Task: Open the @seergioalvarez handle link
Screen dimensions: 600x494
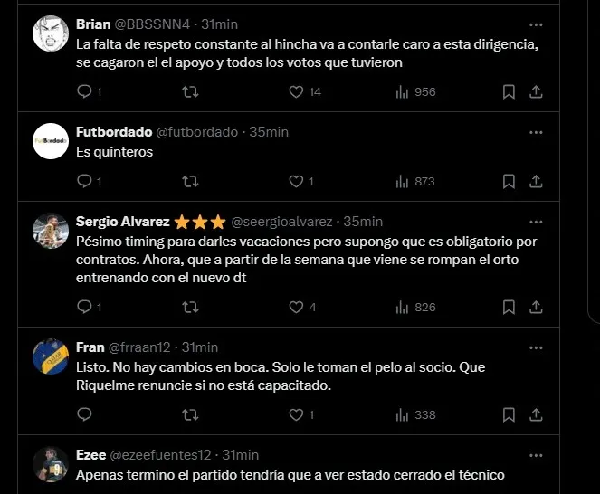Action: click(x=283, y=222)
